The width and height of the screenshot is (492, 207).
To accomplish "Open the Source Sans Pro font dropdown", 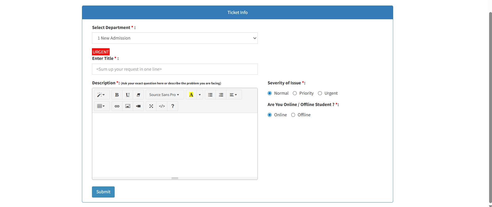I will [x=164, y=95].
